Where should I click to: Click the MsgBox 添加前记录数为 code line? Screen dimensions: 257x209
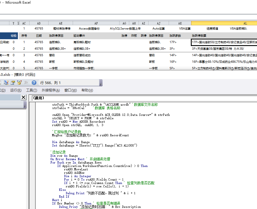click(x=90, y=135)
